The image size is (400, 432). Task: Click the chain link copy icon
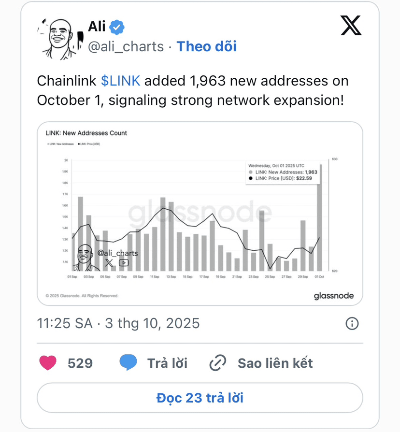218,363
